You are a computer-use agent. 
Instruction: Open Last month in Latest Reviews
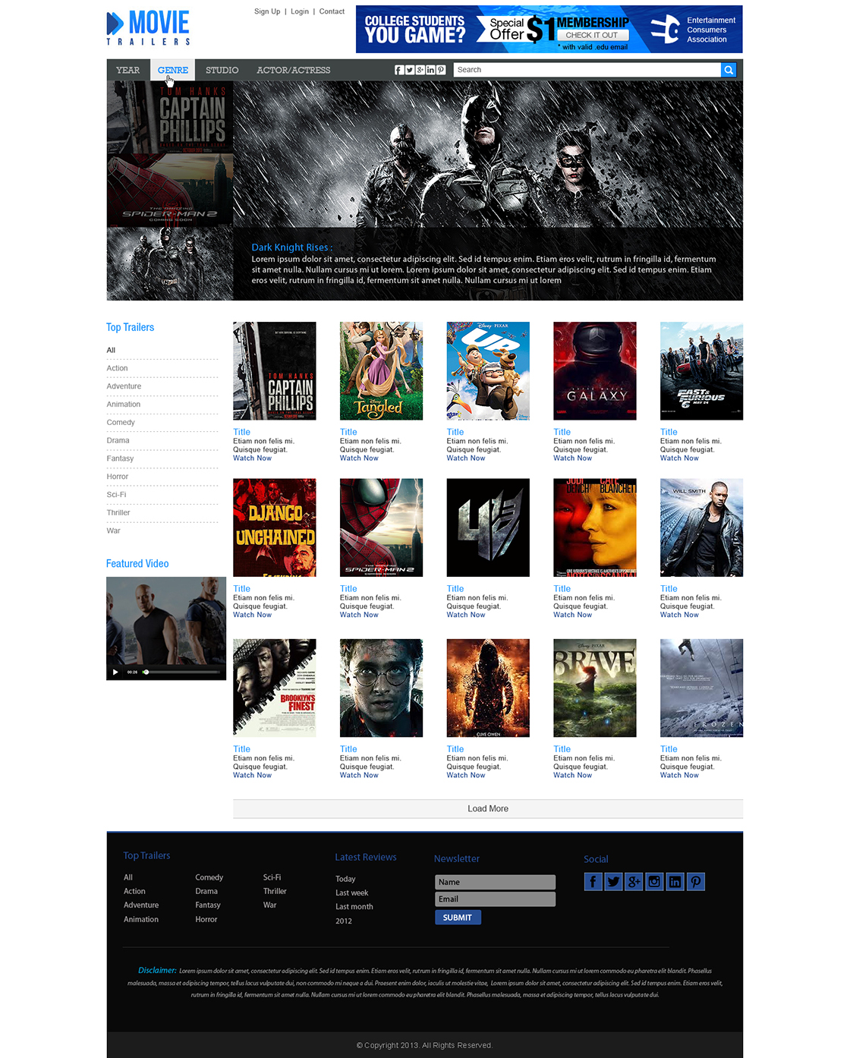point(354,907)
